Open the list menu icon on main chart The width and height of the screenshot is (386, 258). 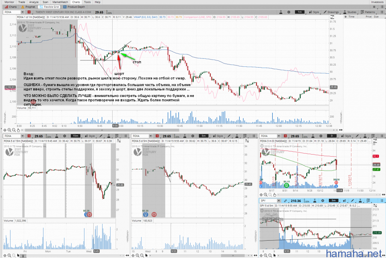(x=382, y=12)
